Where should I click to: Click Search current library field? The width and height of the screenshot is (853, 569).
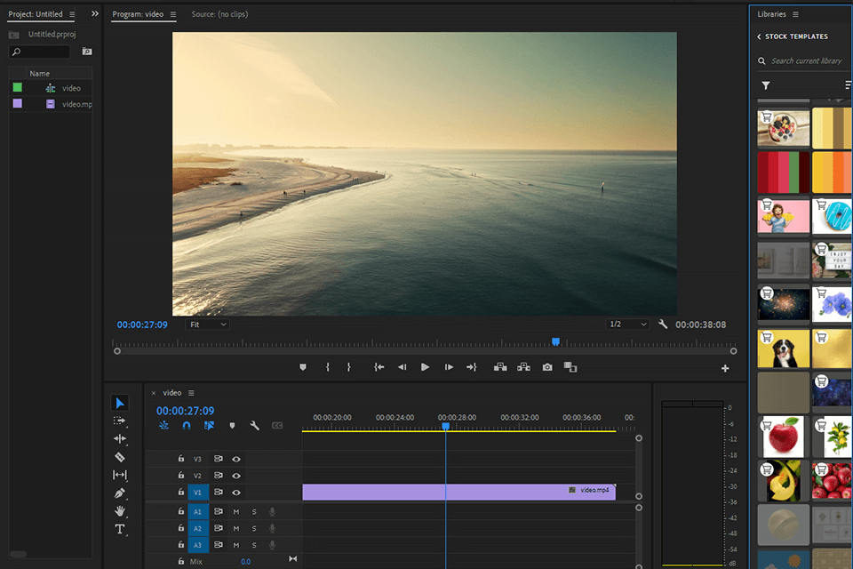806,61
